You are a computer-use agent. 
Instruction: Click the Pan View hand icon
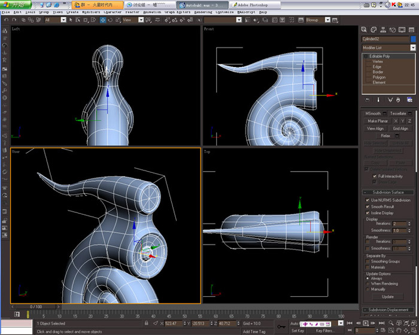tap(399, 330)
